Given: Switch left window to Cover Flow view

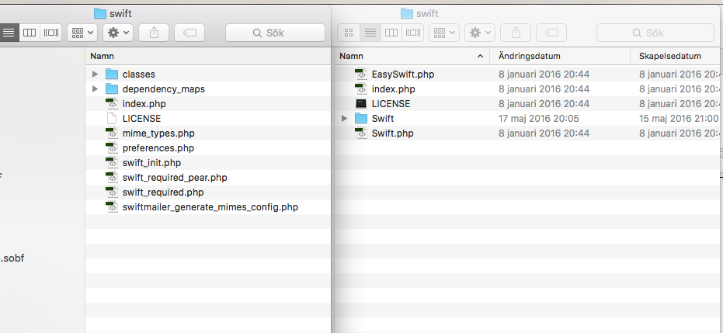Looking at the screenshot, I should click(x=50, y=33).
